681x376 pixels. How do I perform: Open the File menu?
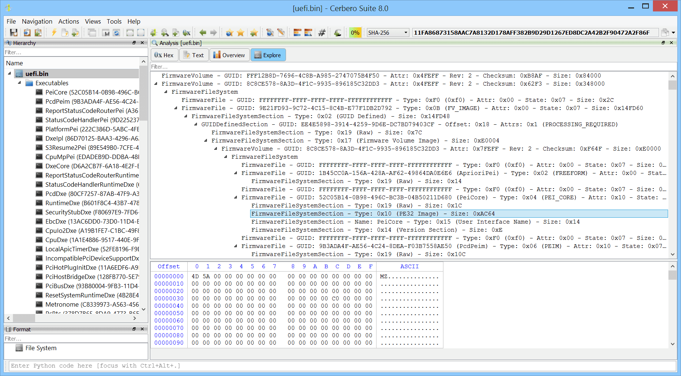coord(11,21)
